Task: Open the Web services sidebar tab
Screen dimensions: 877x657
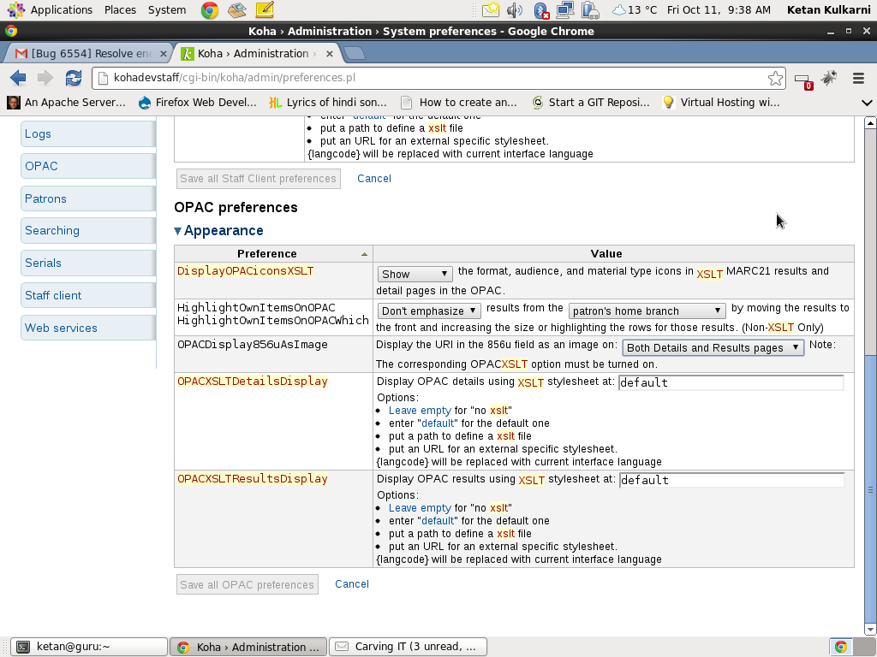Action: [61, 328]
